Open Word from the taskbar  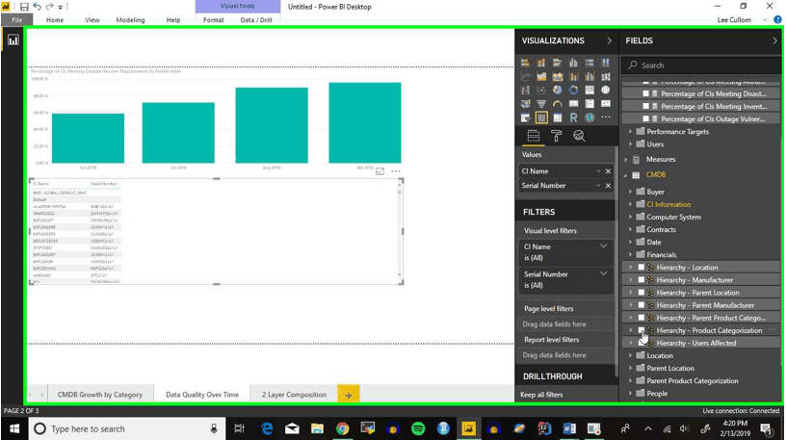pos(569,428)
